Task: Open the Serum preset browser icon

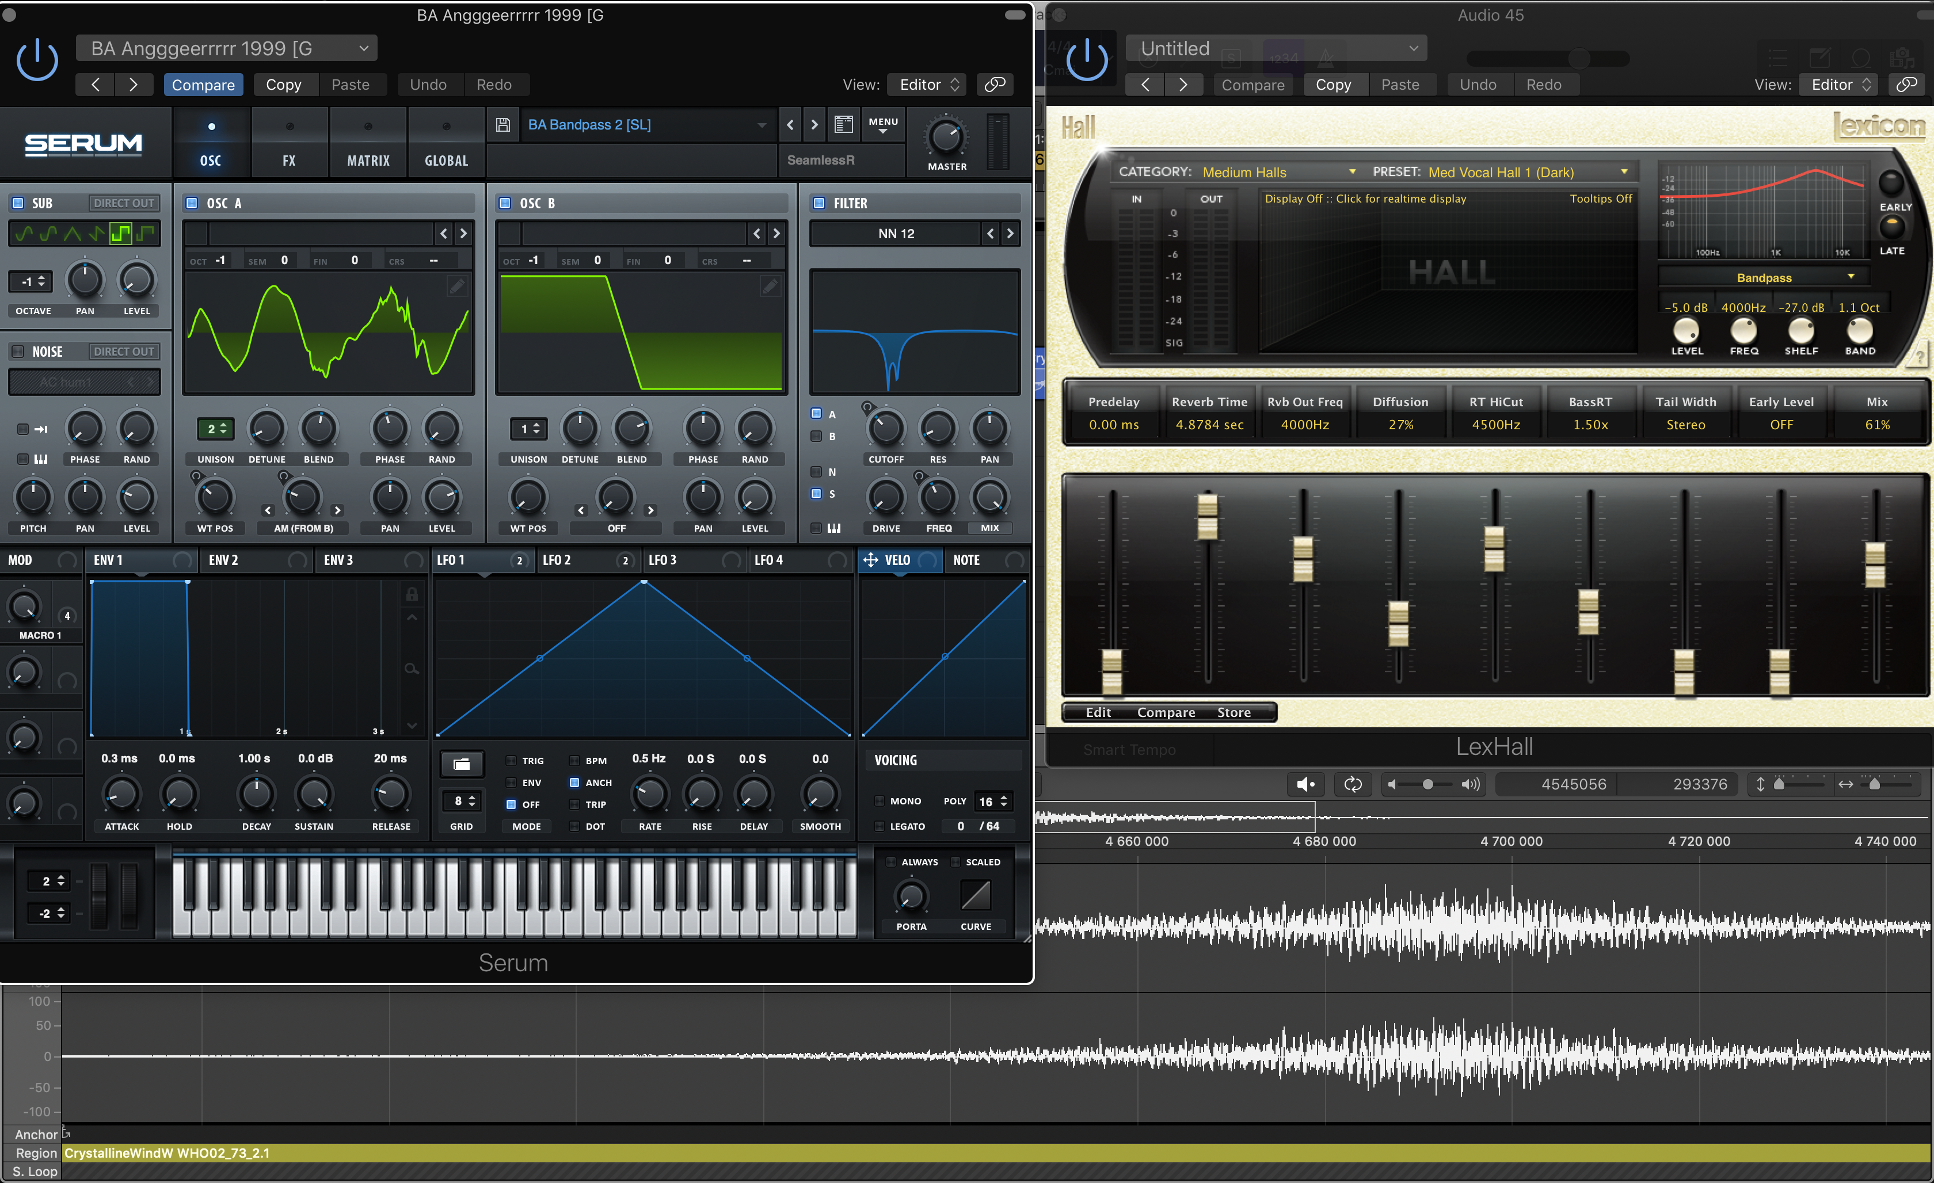Action: (x=844, y=125)
